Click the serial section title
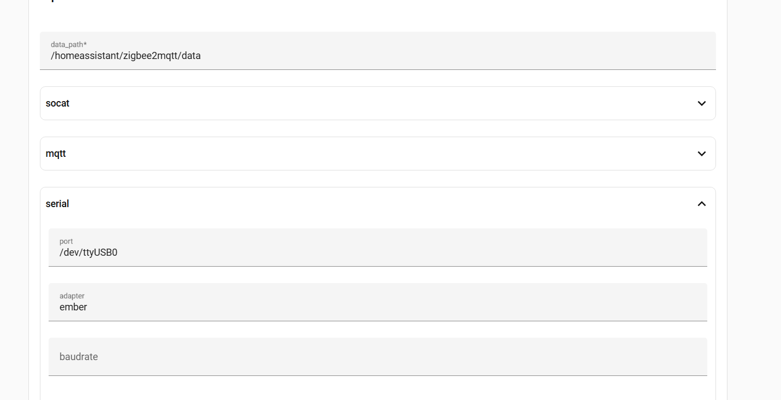 coord(57,204)
